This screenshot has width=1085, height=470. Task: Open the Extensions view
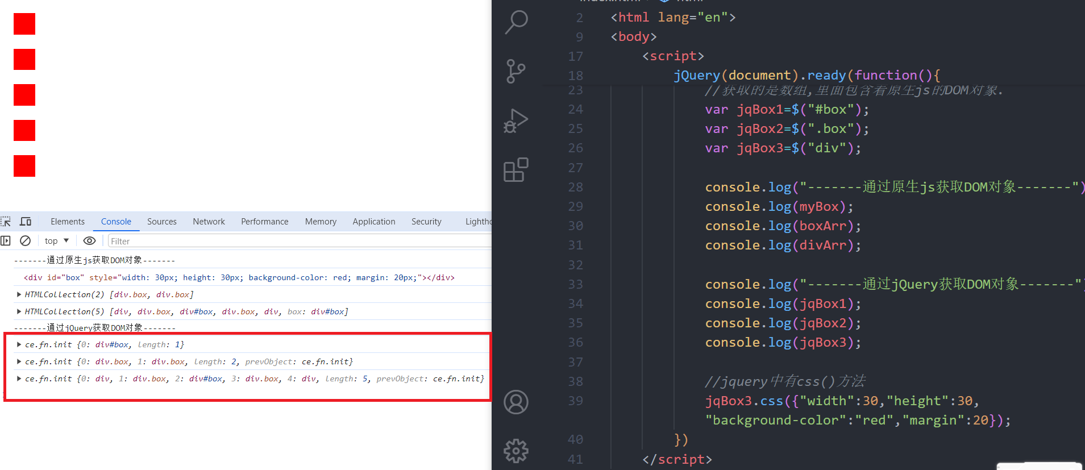[x=516, y=170]
